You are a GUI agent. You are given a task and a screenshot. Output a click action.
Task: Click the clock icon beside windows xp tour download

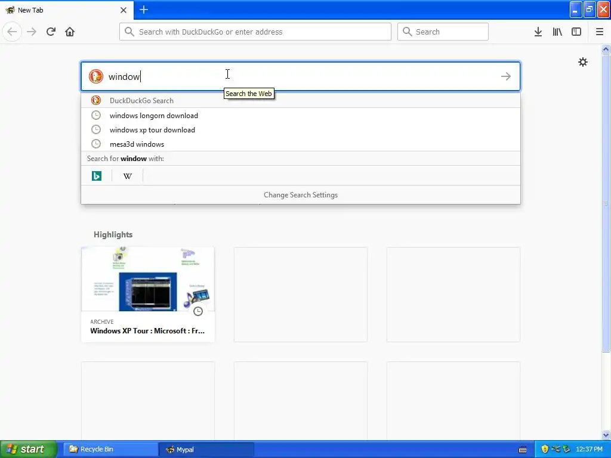96,129
